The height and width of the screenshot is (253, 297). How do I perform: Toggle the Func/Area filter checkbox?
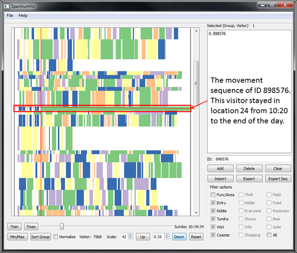coord(213,195)
